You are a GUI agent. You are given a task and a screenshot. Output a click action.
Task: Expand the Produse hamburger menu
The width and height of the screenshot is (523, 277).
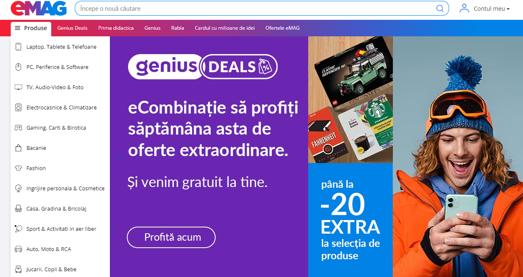pyautogui.click(x=31, y=28)
